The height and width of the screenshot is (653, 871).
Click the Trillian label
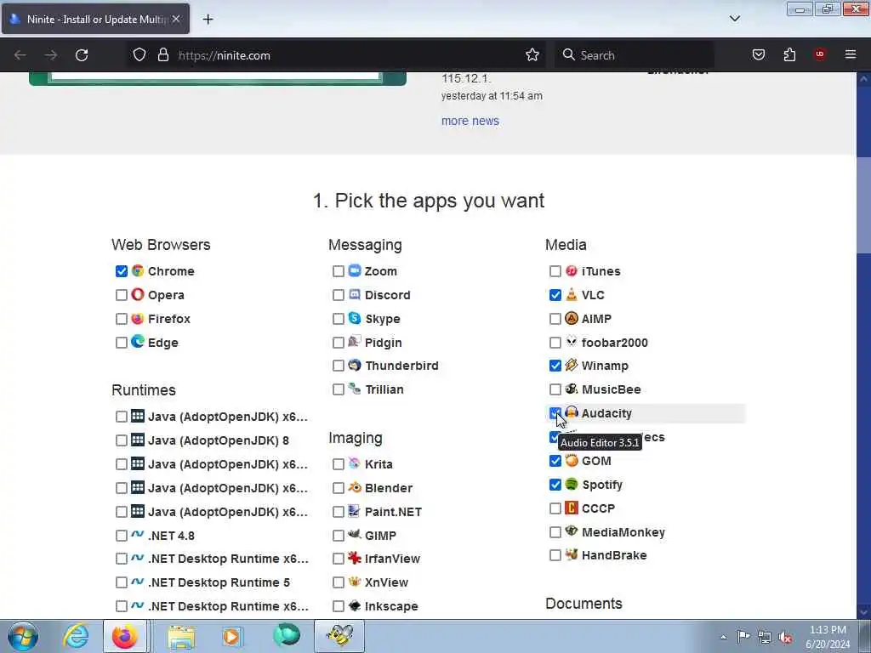point(384,389)
